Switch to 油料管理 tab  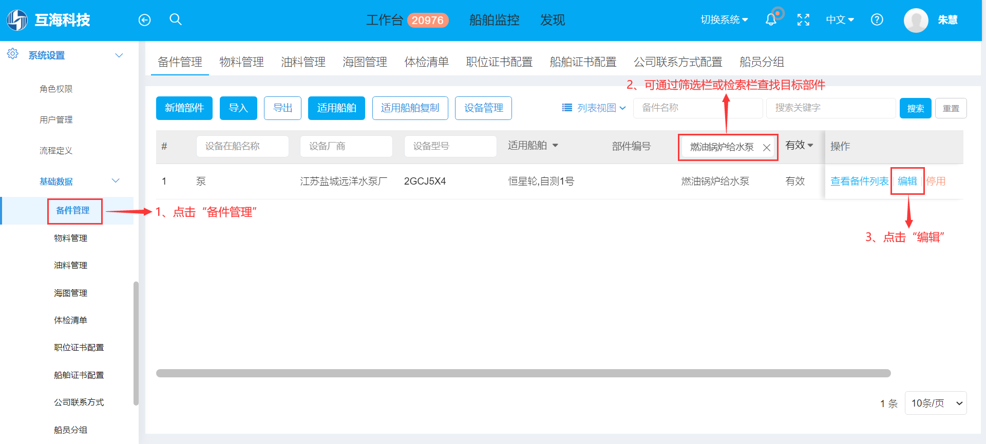303,62
